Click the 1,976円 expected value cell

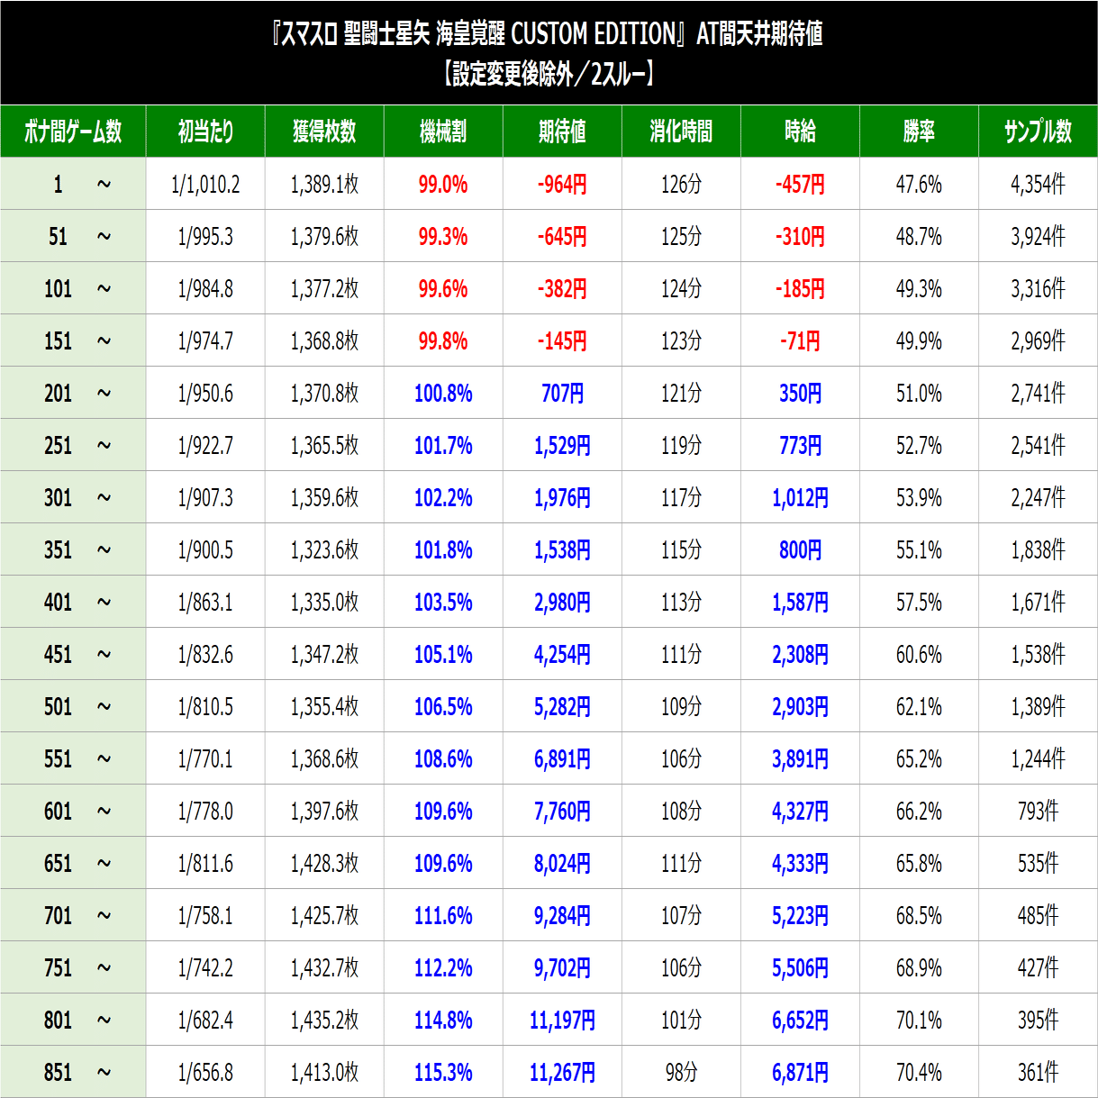pos(562,498)
